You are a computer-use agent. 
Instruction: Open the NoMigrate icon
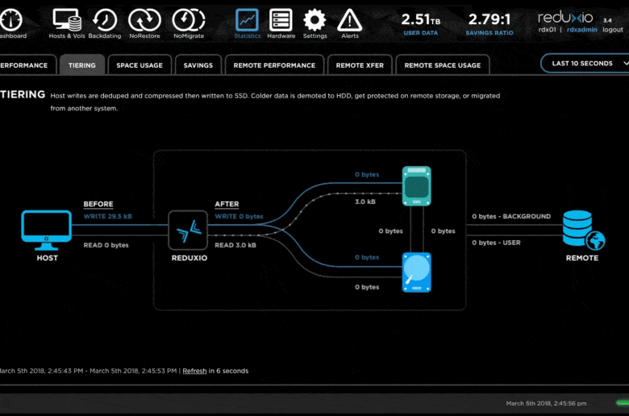coord(189,20)
